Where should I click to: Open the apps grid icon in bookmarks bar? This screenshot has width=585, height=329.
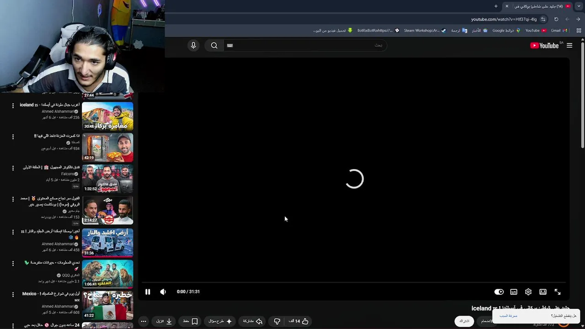pyautogui.click(x=579, y=31)
